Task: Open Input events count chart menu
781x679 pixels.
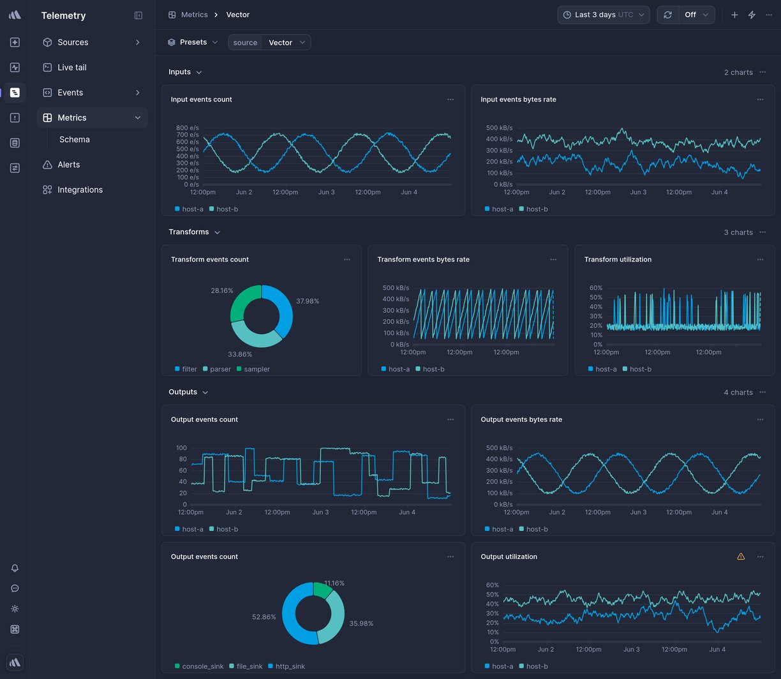Action: click(450, 100)
